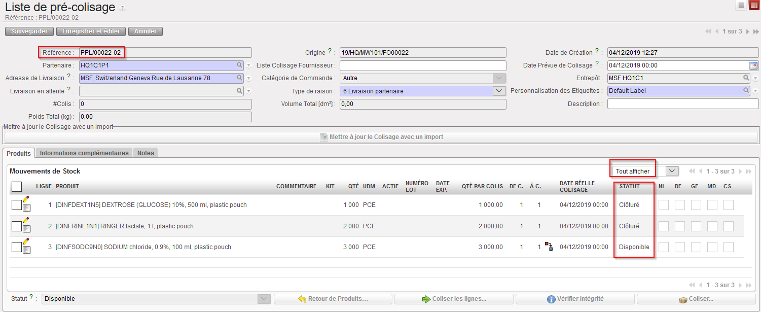Screen dimensions: 761x312
Task: Open help for Origine field question mark
Action: click(x=330, y=51)
